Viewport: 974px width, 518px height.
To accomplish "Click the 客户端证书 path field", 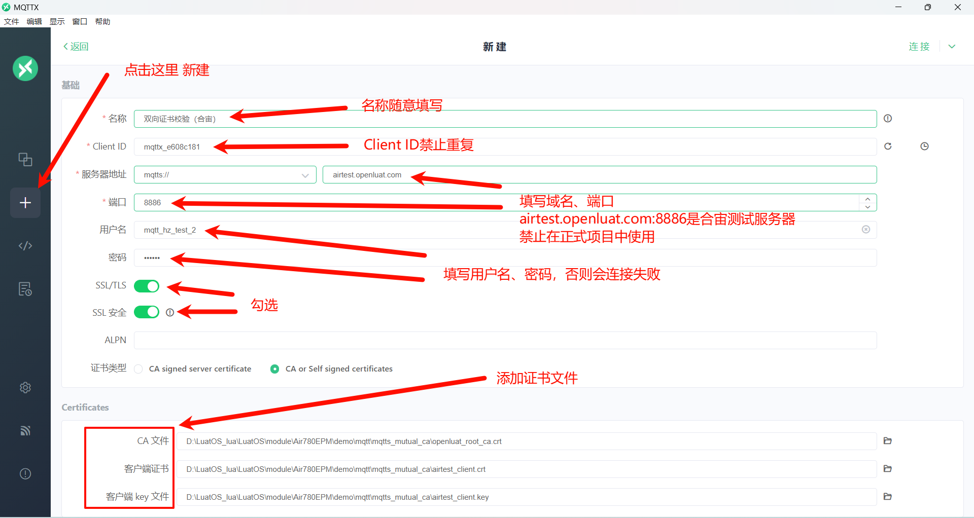I will click(527, 469).
